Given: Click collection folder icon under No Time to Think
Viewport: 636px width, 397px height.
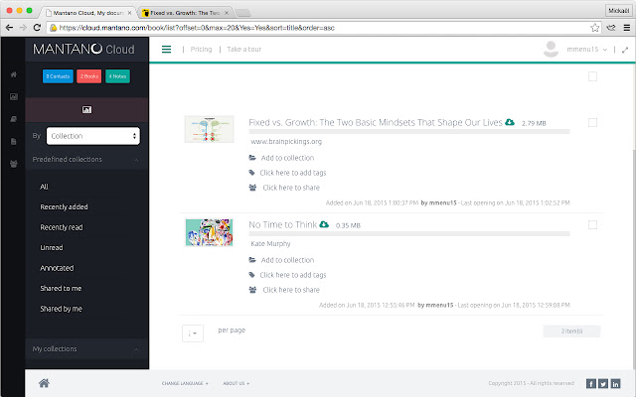Looking at the screenshot, I should click(x=252, y=260).
